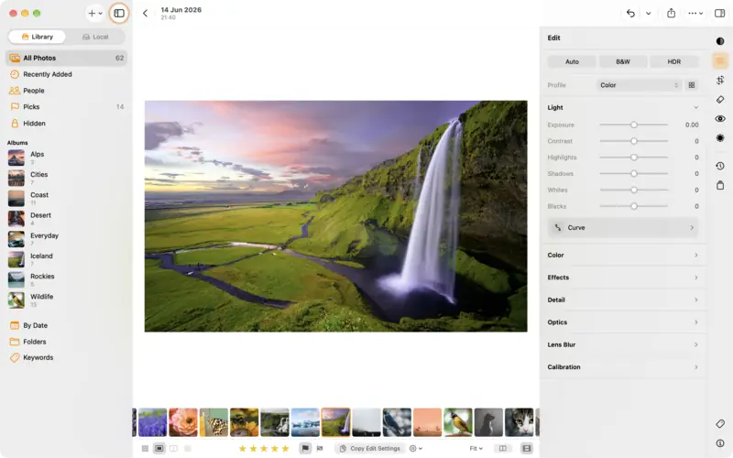Open the more options ellipsis menu
This screenshot has width=733, height=458.
pos(695,13)
